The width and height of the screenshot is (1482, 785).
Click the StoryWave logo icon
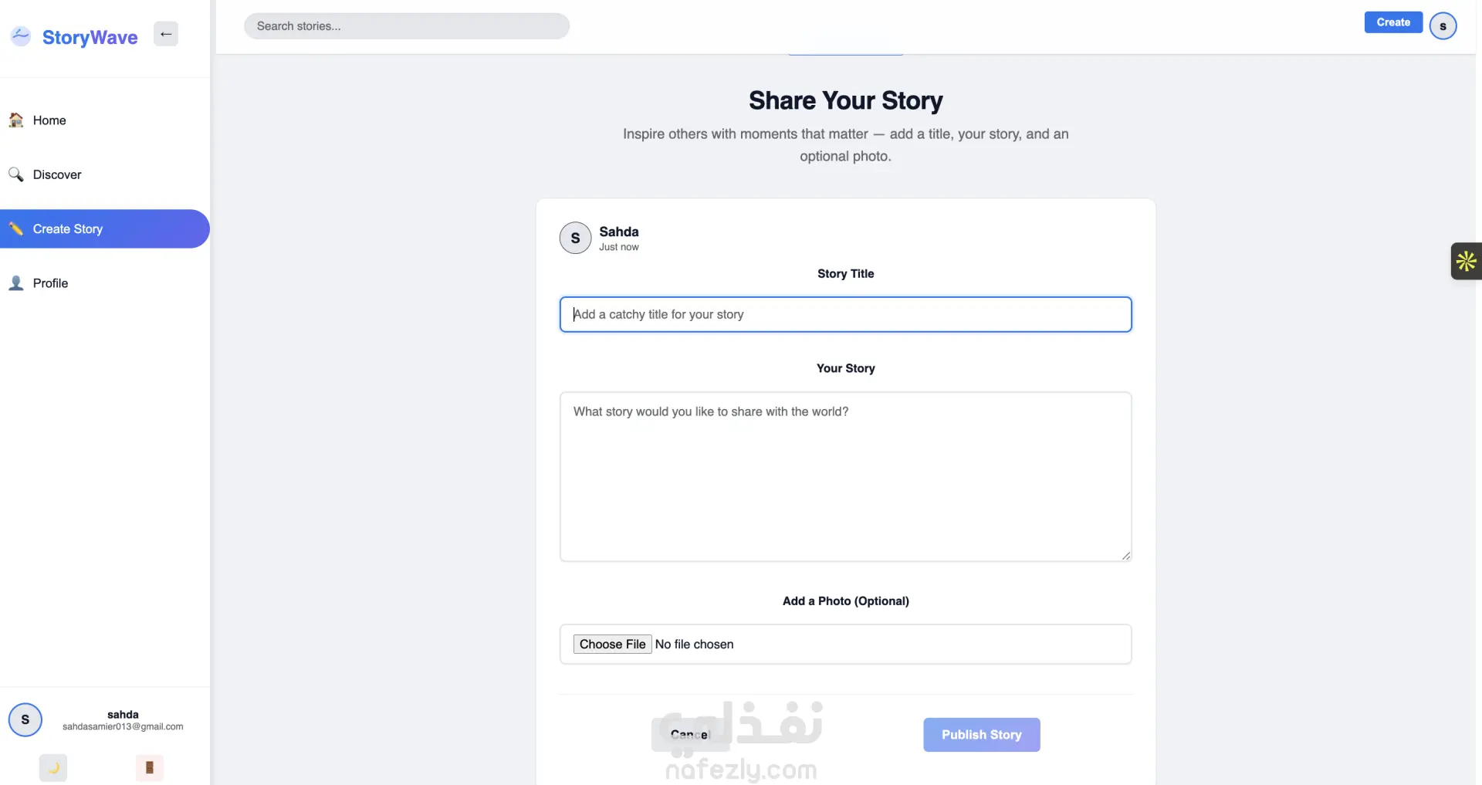click(21, 36)
